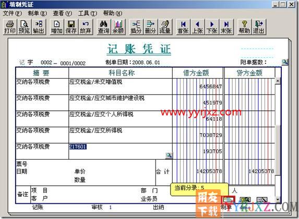This screenshot has height=219, width=299.
Task: Save the voucher with 保存 icon
Action: point(71,27)
